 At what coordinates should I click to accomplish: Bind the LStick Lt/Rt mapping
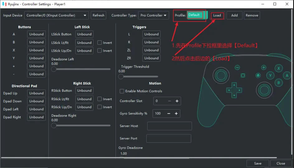click(x=84, y=43)
